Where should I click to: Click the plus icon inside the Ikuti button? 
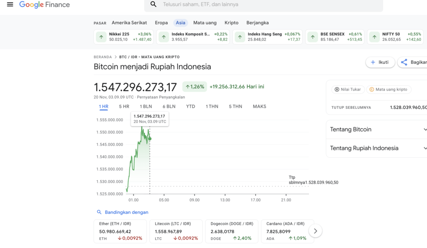coord(372,62)
